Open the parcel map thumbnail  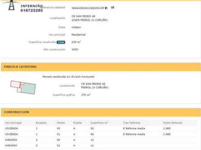coord(23,87)
